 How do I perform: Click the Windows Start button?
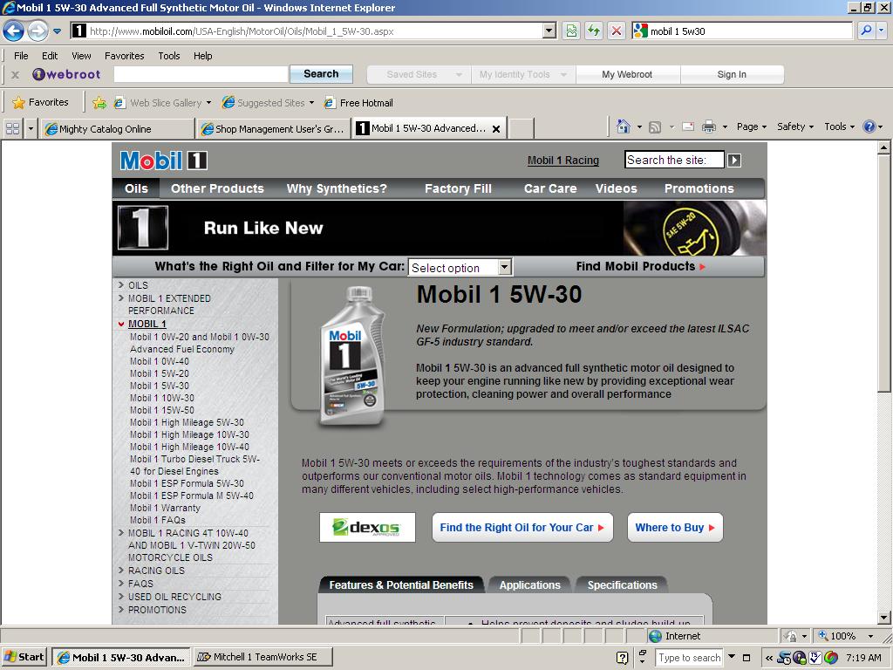24,657
